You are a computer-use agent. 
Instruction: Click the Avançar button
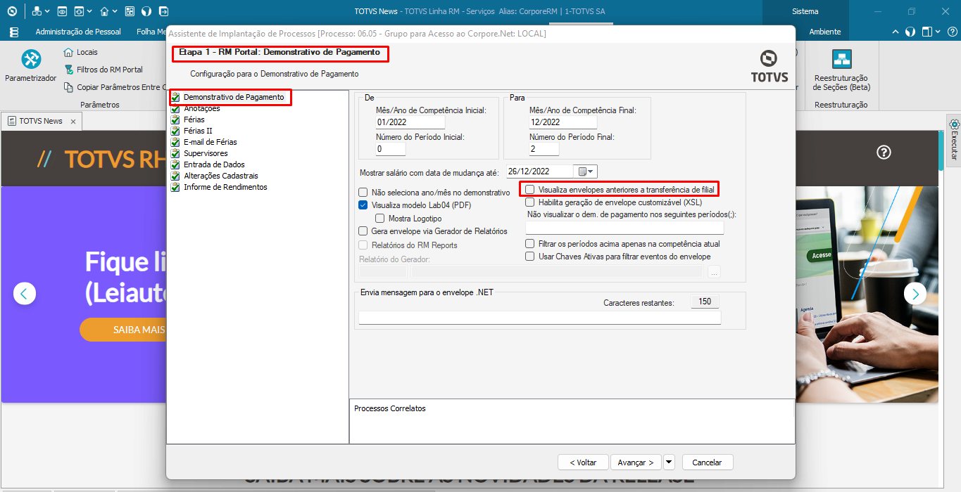point(636,462)
